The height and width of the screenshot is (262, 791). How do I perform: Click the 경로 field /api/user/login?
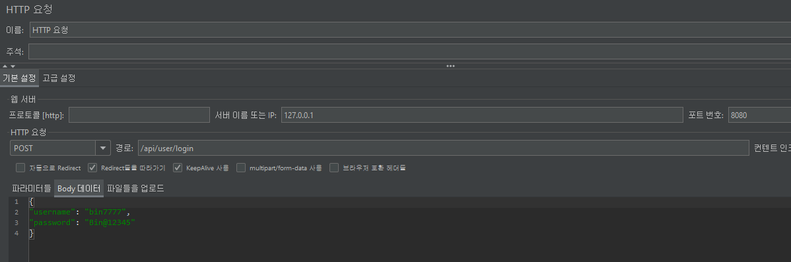[444, 148]
